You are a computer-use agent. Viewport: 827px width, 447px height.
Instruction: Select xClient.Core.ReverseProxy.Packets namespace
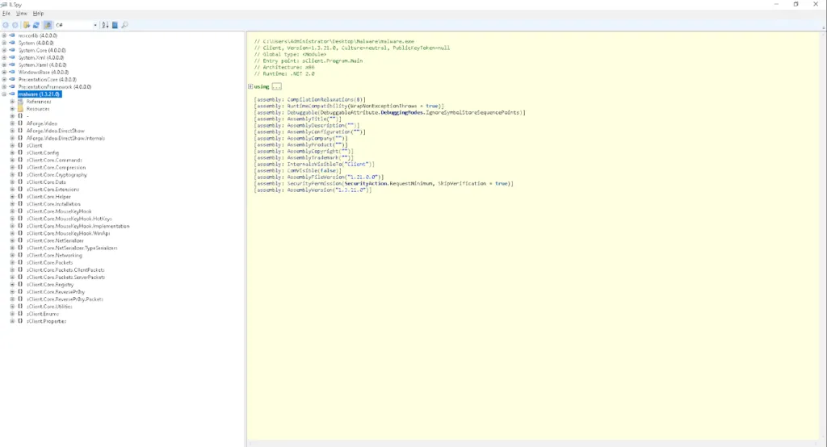65,299
